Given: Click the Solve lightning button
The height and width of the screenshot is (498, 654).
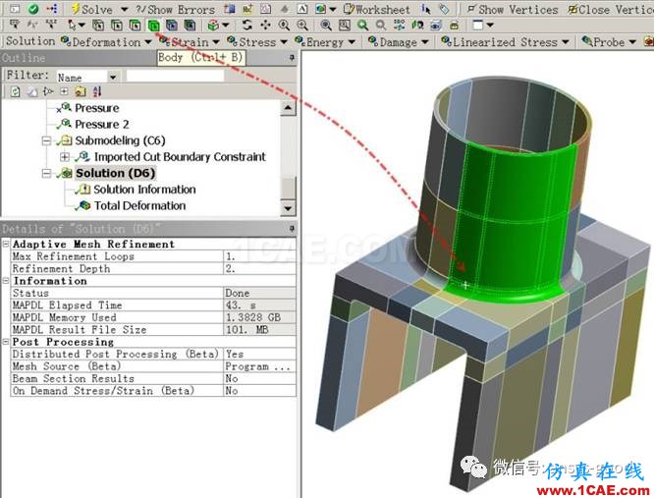Looking at the screenshot, I should pyautogui.click(x=92, y=9).
